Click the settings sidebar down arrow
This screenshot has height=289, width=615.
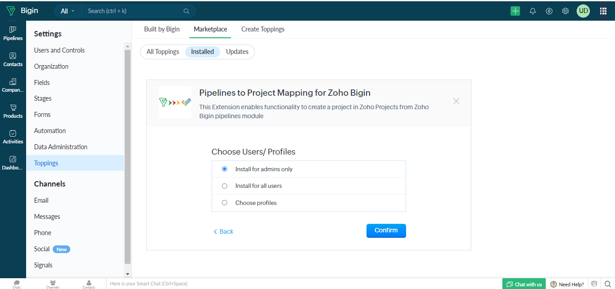point(127,274)
